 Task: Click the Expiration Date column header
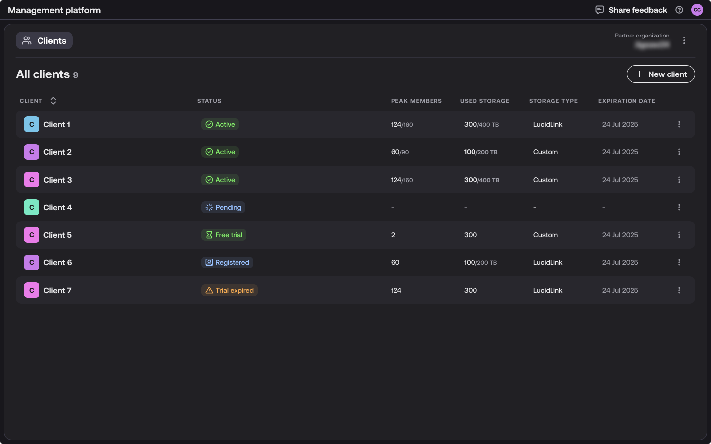coord(627,101)
